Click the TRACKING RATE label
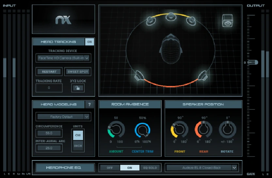Screen dimensions: 272x178 (49, 81)
